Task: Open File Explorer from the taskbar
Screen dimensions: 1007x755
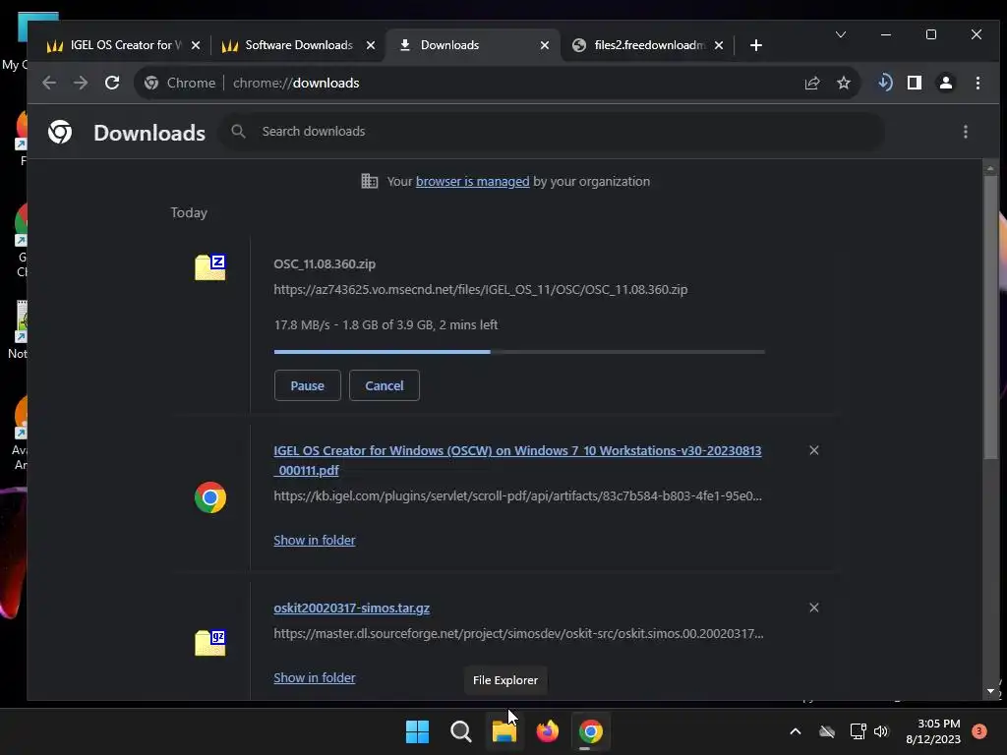Action: click(504, 731)
